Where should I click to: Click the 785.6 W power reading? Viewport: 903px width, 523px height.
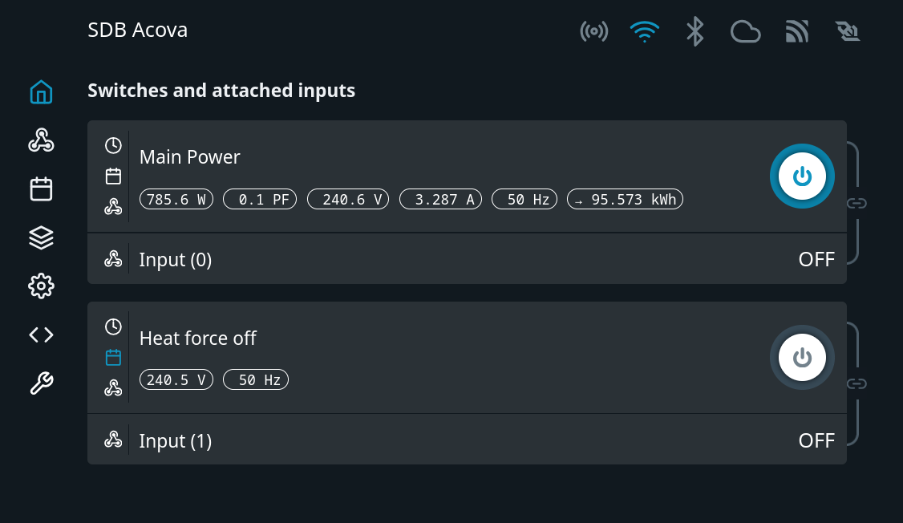[176, 199]
